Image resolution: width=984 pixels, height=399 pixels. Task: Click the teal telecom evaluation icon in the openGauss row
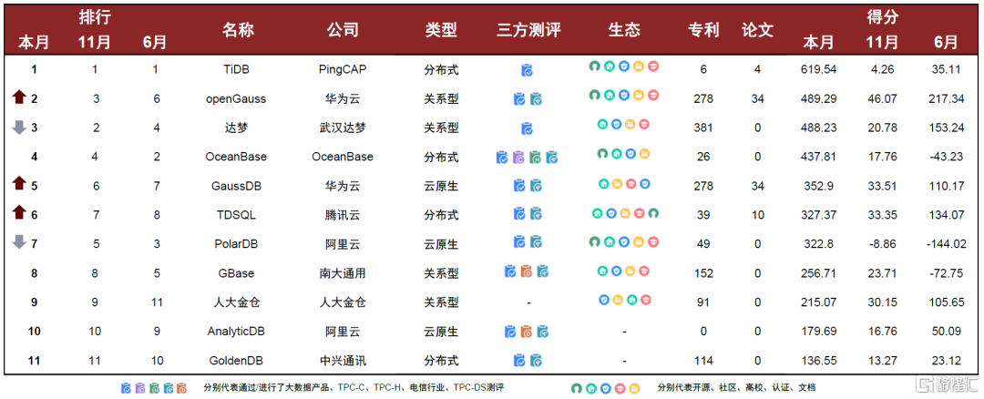pyautogui.click(x=536, y=99)
